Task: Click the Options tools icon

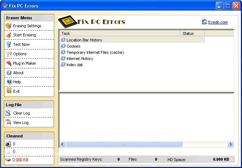Action: click(9, 54)
